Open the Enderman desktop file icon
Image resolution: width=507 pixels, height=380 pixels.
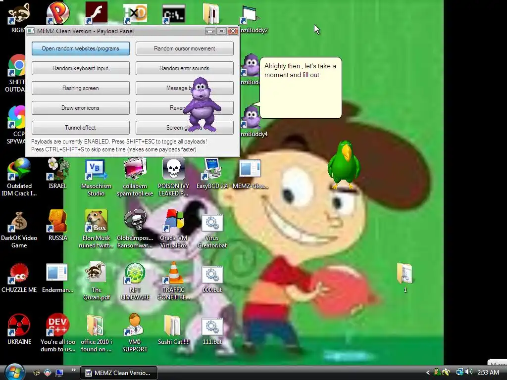pos(57,277)
